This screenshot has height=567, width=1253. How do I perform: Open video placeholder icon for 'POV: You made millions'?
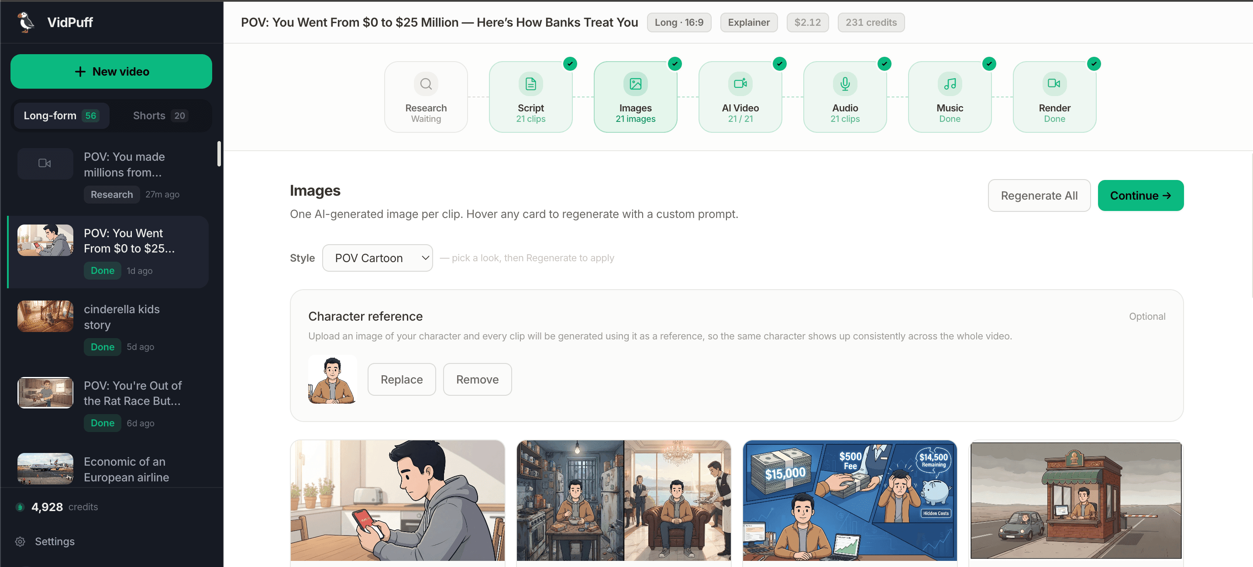coord(45,163)
